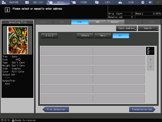Viewport: 162px width, 122px height.
Task: Proceed to Transmission Set.
Action: pyautogui.click(x=142, y=109)
